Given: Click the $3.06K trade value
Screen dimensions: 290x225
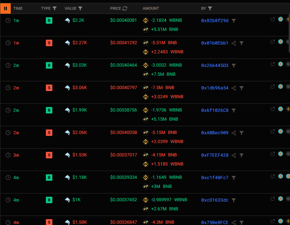Looking at the screenshot, I should coord(80,87).
